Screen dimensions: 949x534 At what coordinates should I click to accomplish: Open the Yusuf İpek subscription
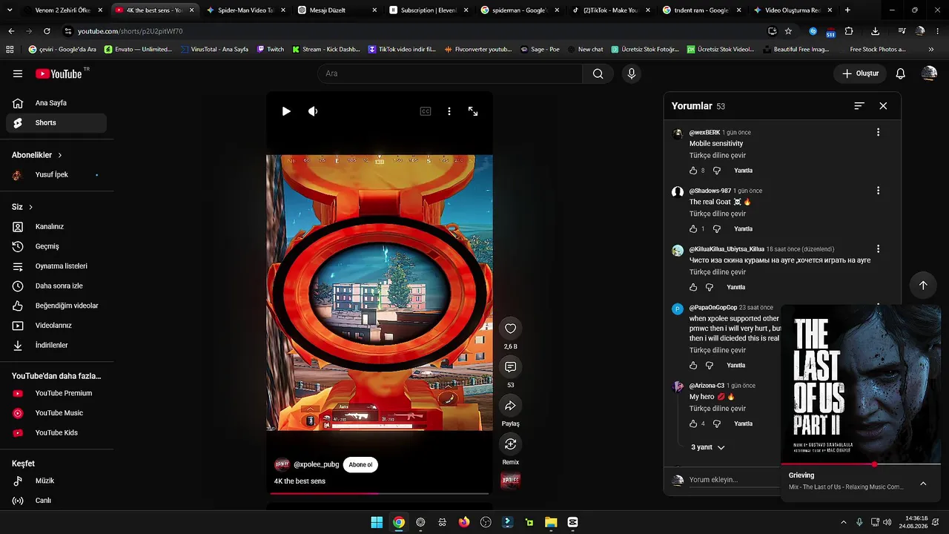pyautogui.click(x=56, y=175)
